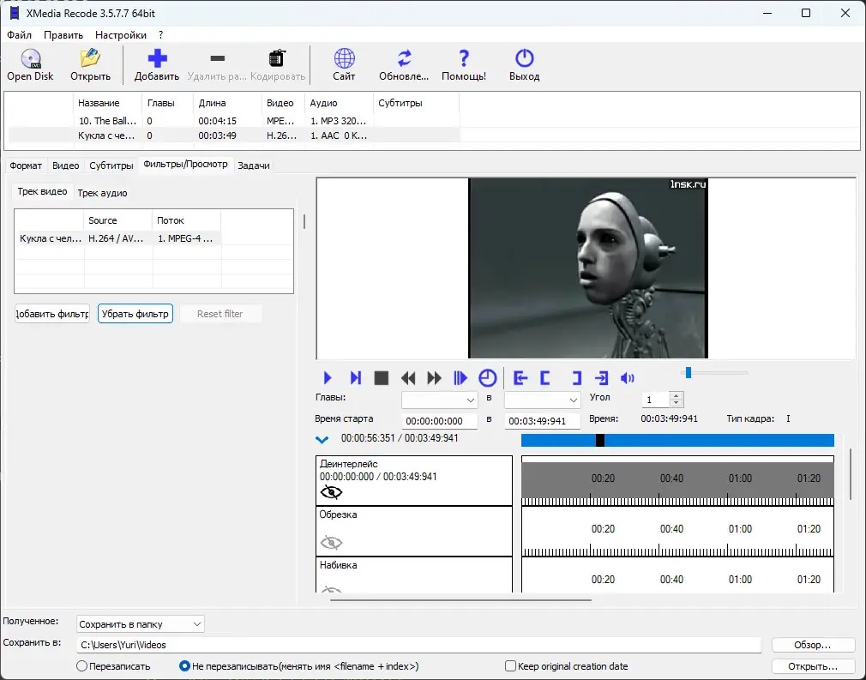
Task: Open the Сайт globe icon
Action: click(x=344, y=59)
